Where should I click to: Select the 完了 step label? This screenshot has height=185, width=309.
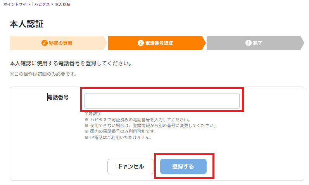coord(257,43)
